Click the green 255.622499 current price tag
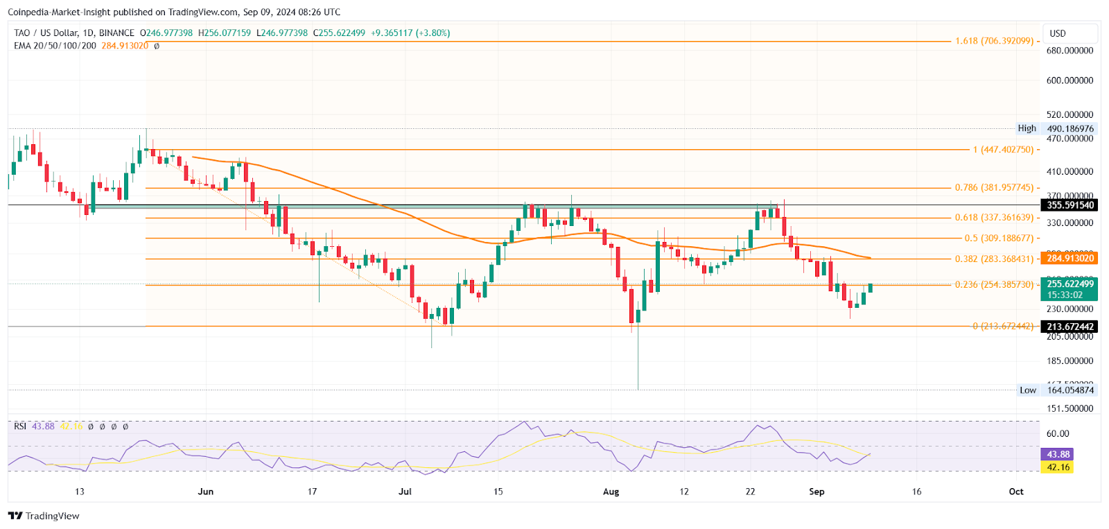Viewport: 1109px width, 529px height. pos(1069,284)
